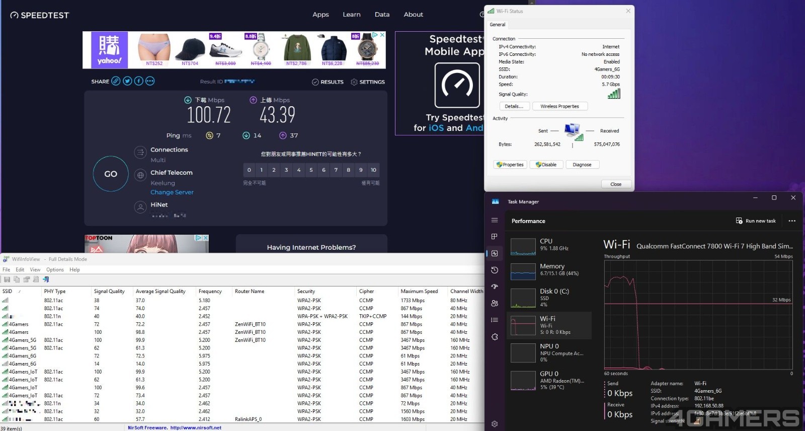805x431 pixels.
Task: Rate HINET recommendation as 7
Action: [336, 170]
